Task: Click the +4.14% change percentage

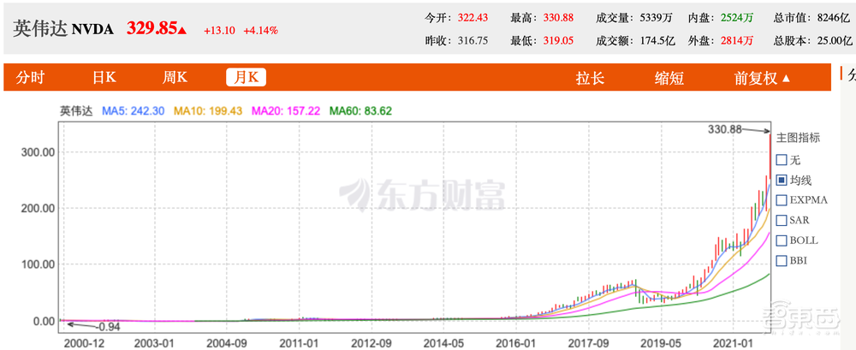Action: click(260, 31)
